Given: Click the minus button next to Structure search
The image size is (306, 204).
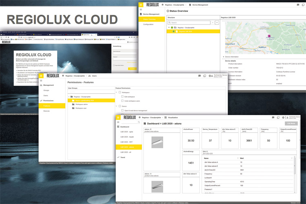Looking at the screenshot, I should coord(217,23).
